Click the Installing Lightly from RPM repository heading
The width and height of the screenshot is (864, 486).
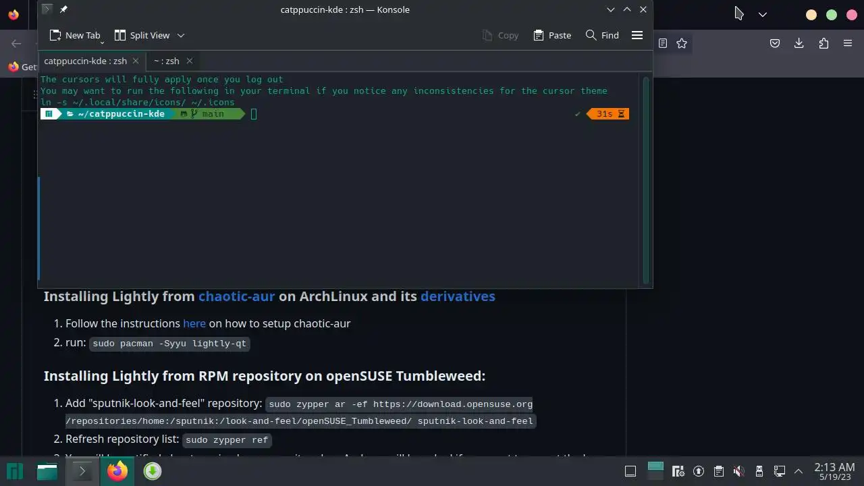click(x=265, y=376)
